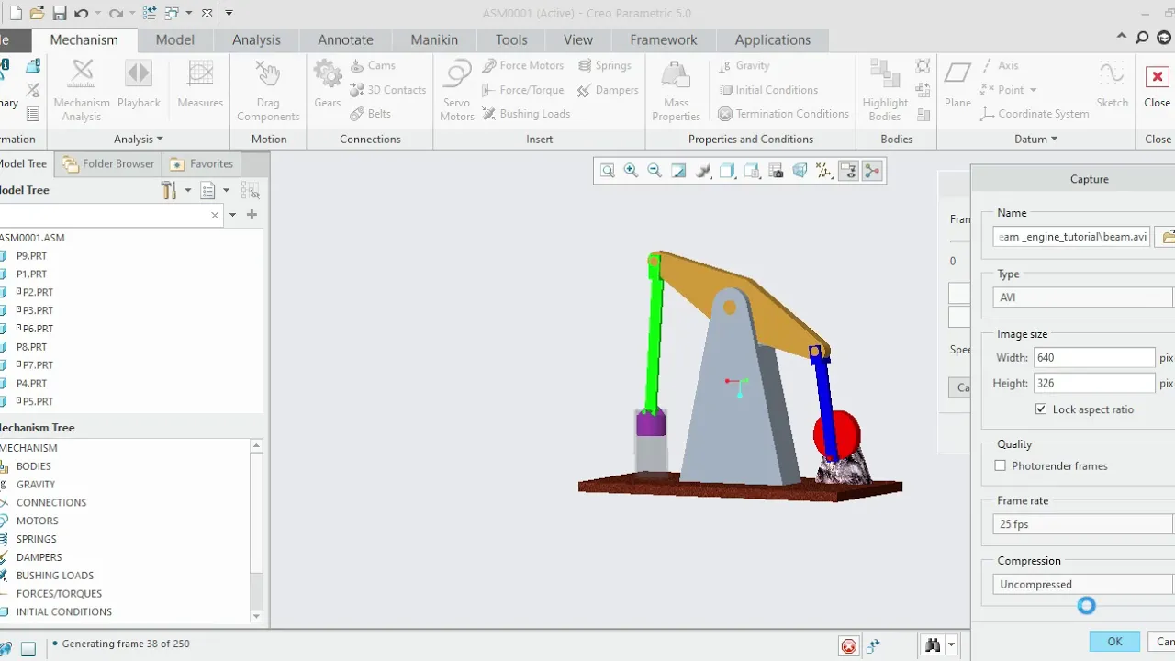Create a datum Plane

[957, 84]
